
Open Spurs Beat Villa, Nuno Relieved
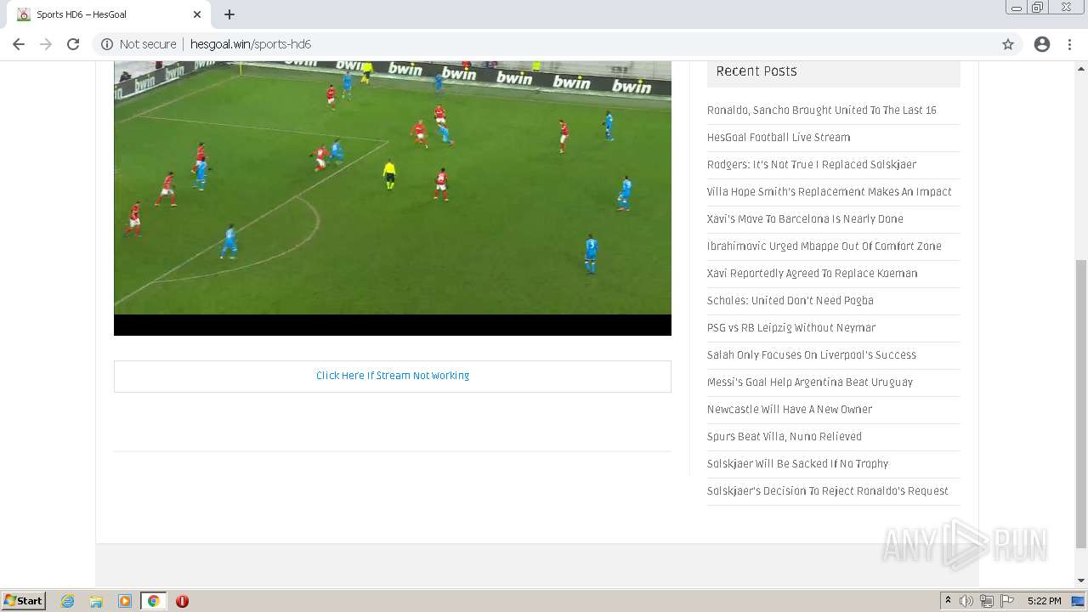coord(785,437)
